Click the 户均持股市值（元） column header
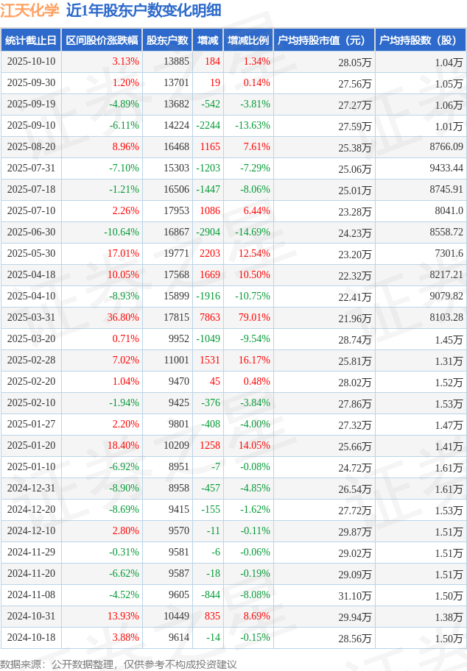467x671 pixels. click(324, 40)
